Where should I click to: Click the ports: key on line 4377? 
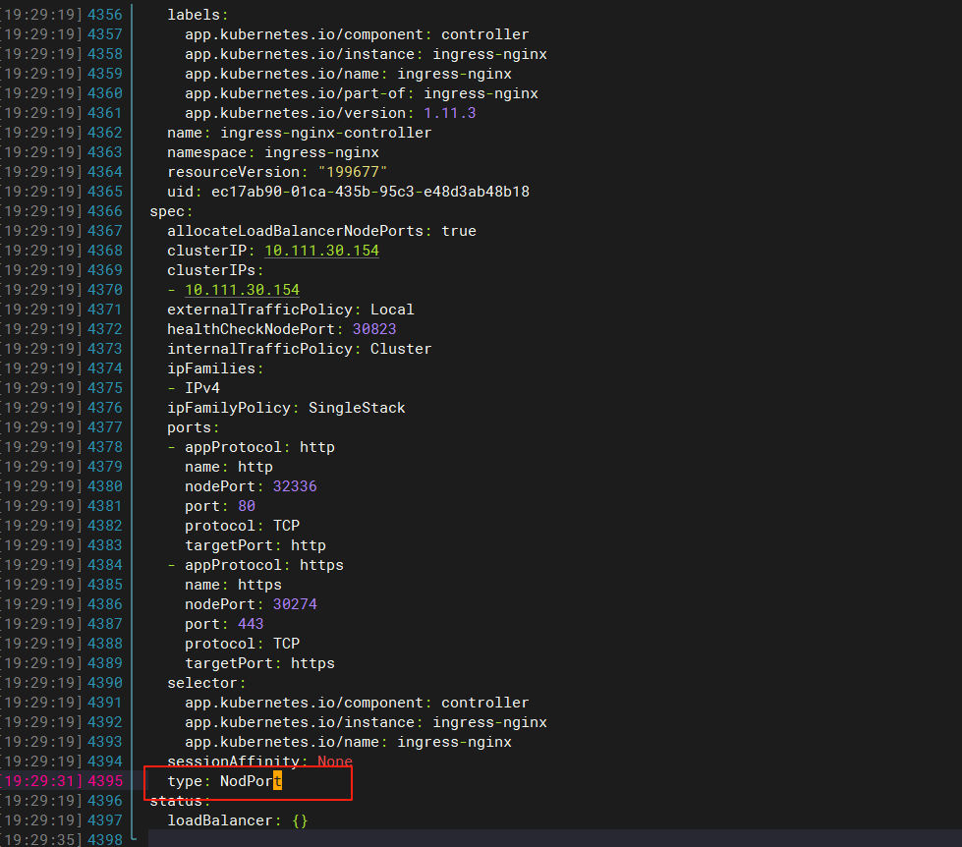194,427
